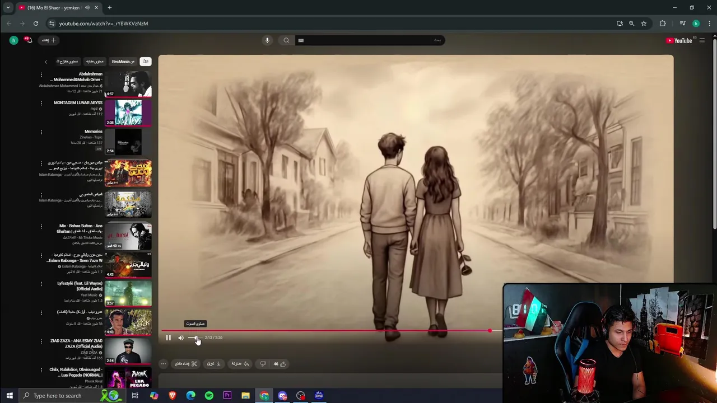
Task: Mute the video with the speaker icon
Action: tap(181, 338)
